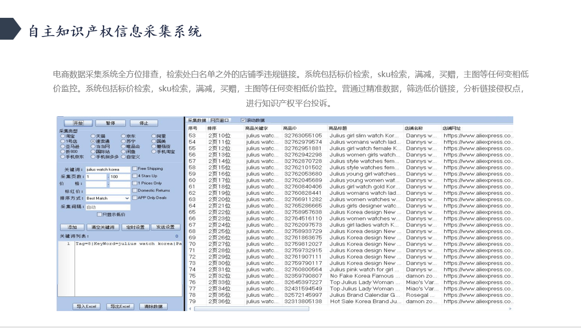Click the 清空关键词 button

click(102, 227)
